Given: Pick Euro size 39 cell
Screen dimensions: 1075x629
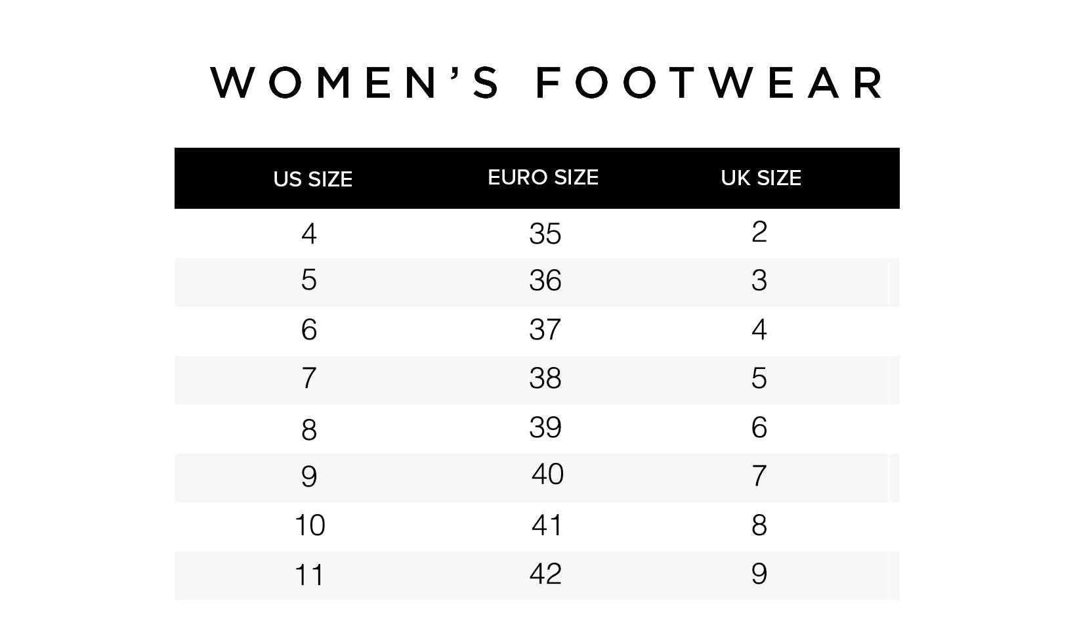Looking at the screenshot, I should tap(545, 427).
